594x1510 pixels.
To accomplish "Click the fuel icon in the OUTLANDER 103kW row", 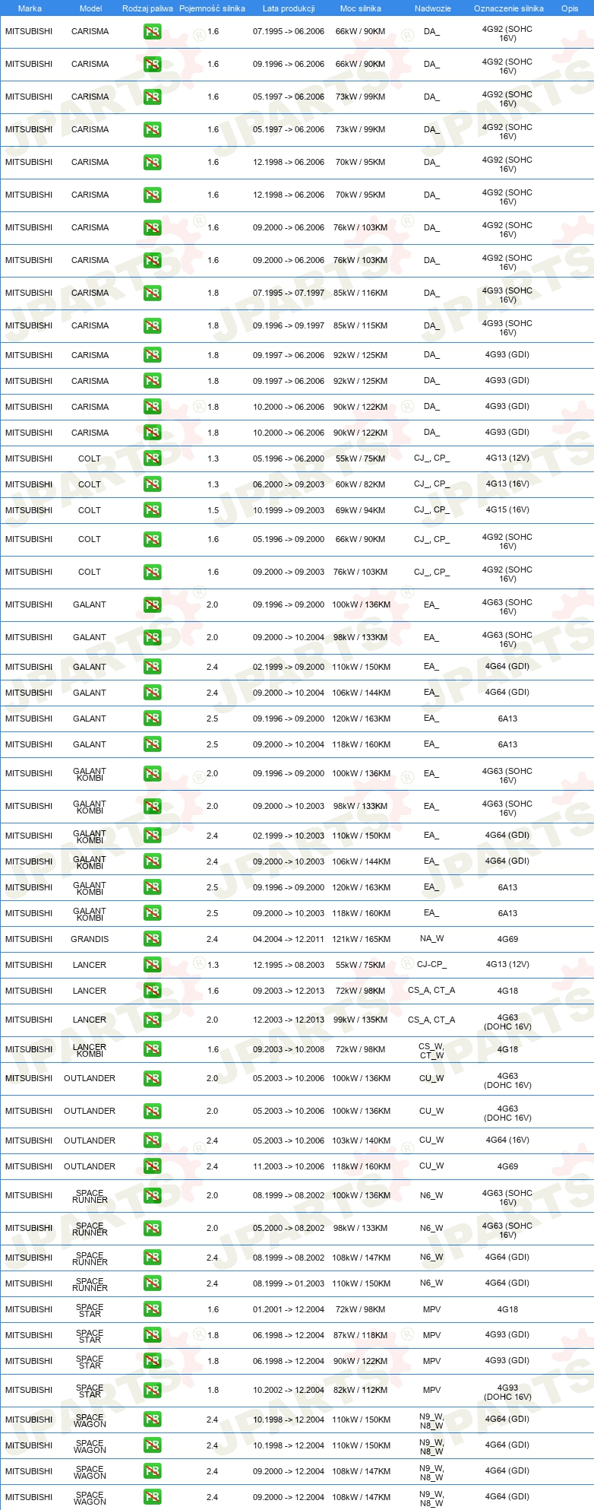I will pos(152,1140).
